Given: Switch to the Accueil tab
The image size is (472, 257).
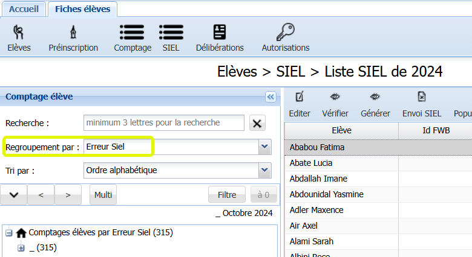Looking at the screenshot, I should 24,9.
